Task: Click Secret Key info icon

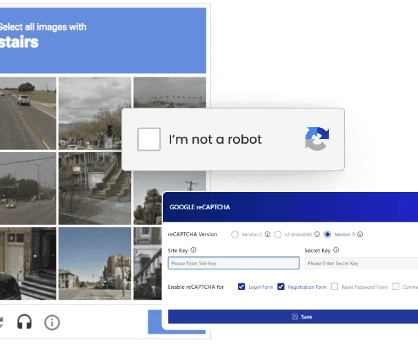Action: coord(336,250)
